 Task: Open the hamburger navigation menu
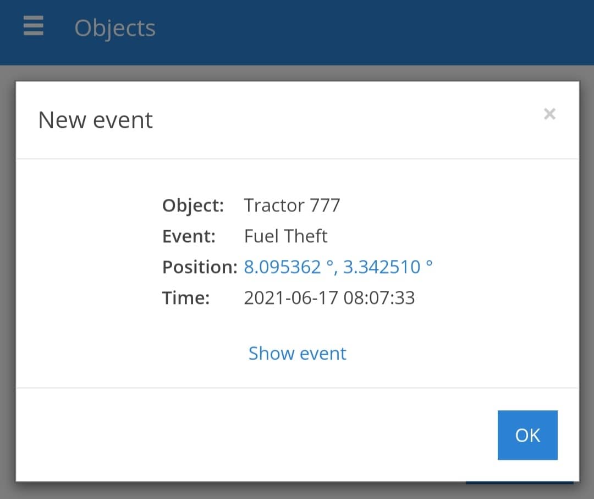click(34, 26)
